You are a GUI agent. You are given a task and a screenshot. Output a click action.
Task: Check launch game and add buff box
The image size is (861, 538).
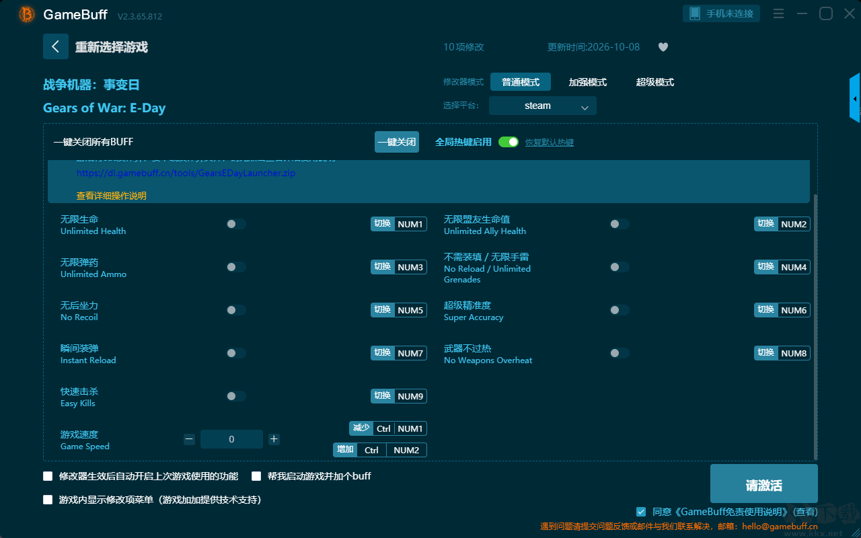[256, 476]
